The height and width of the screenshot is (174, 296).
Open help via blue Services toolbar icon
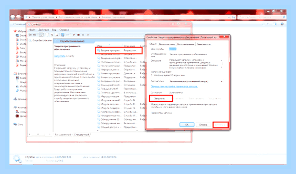63,35
